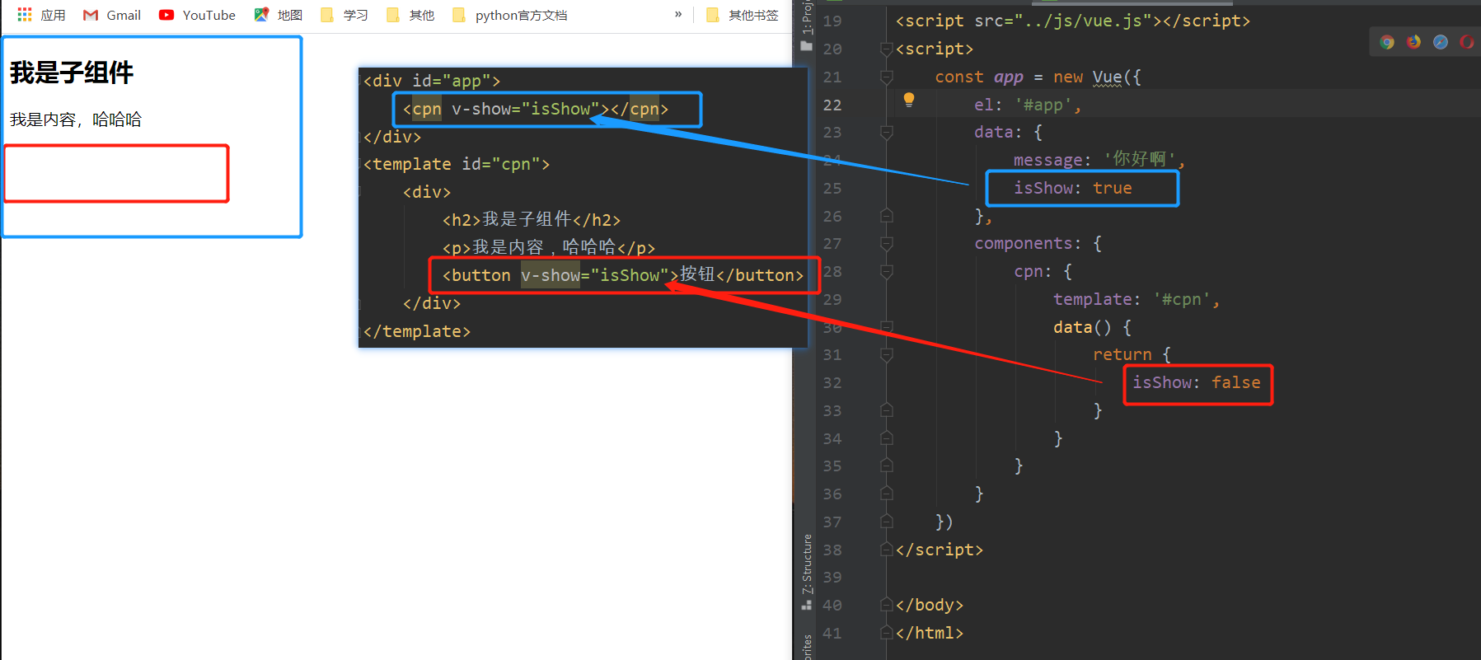Open the 地图 maps bookmark
This screenshot has height=660, width=1481.
[279, 15]
